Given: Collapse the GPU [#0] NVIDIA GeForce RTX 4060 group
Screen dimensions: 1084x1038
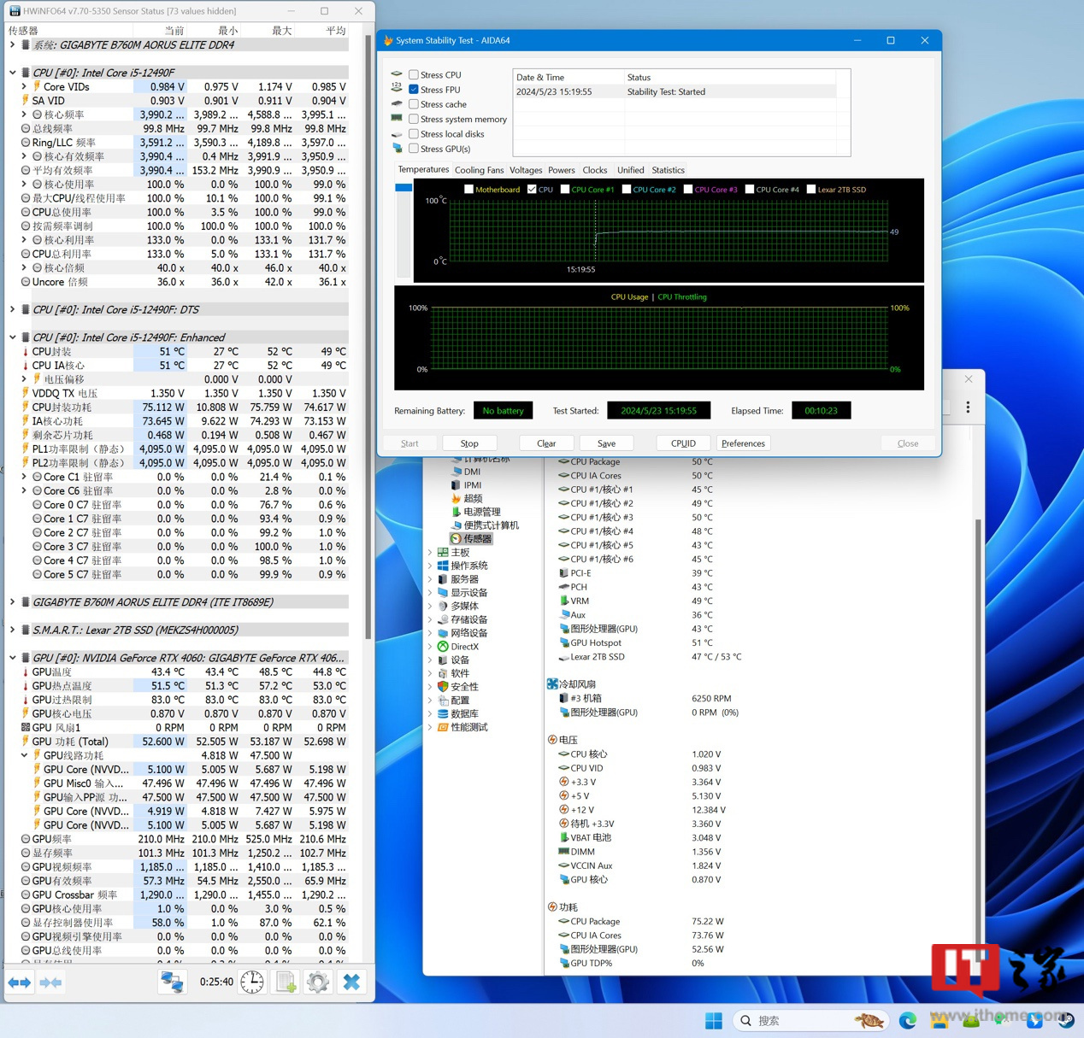Looking at the screenshot, I should [x=13, y=658].
